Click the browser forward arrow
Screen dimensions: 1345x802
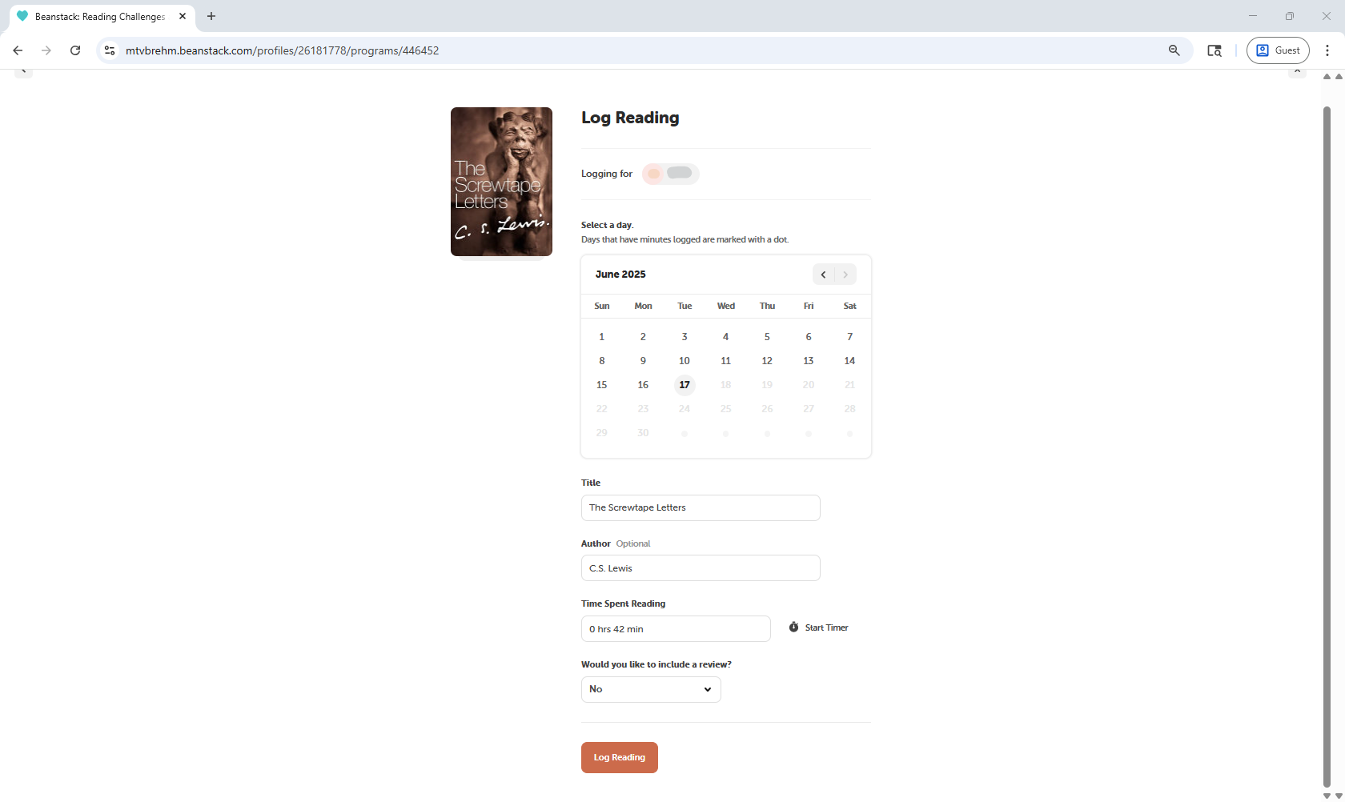(x=46, y=50)
